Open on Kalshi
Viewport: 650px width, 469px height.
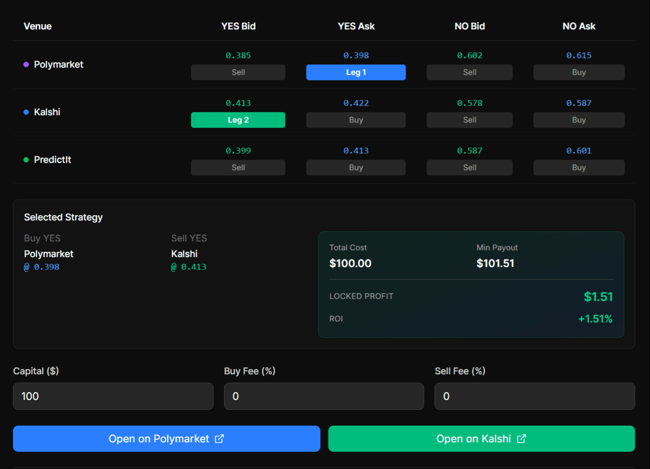482,439
